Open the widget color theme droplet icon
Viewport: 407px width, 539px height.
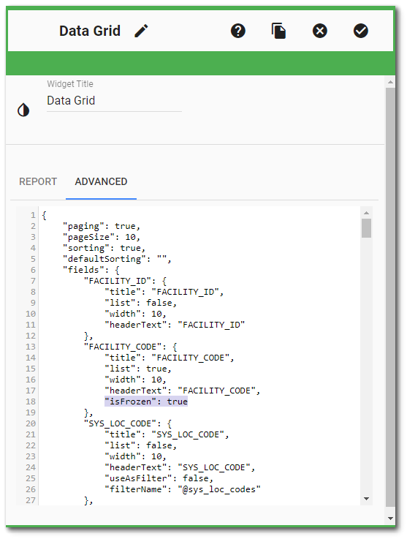23,110
